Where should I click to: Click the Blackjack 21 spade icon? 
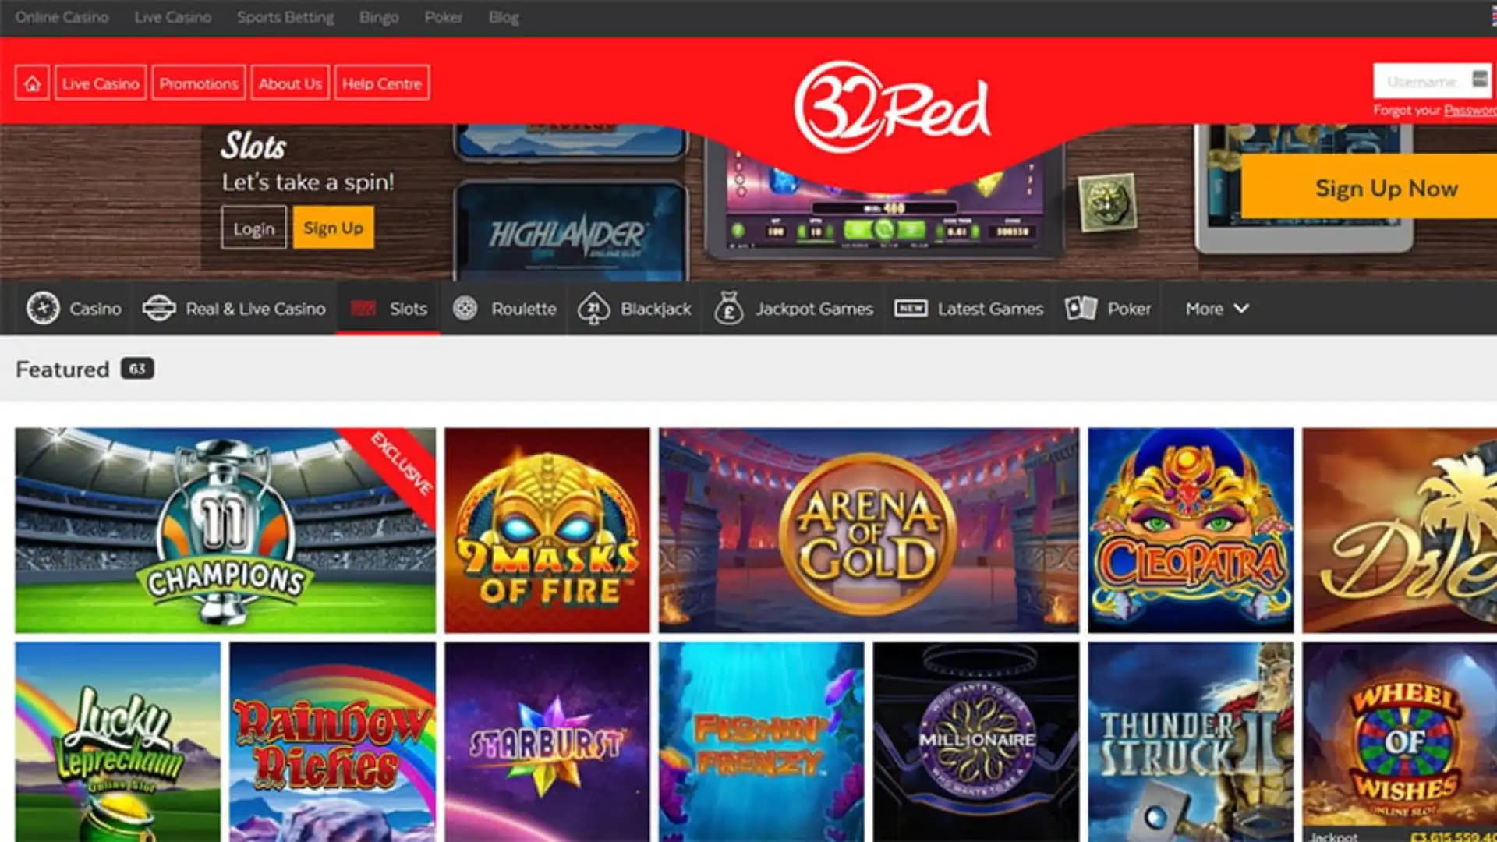[593, 308]
